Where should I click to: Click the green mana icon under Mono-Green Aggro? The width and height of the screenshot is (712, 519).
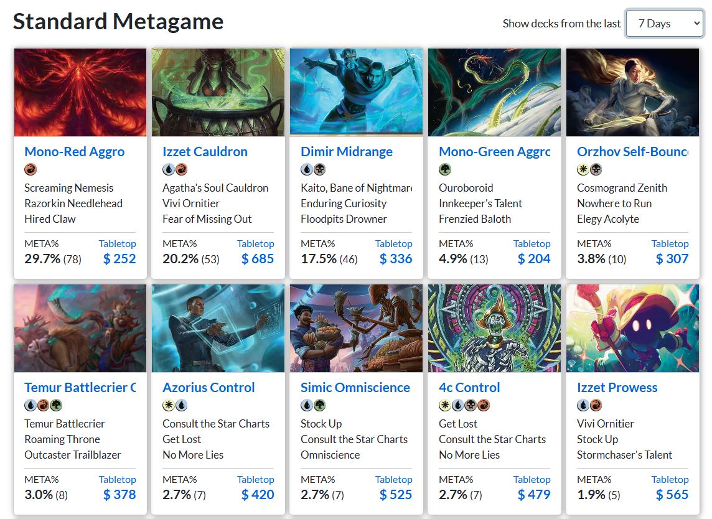click(x=445, y=169)
